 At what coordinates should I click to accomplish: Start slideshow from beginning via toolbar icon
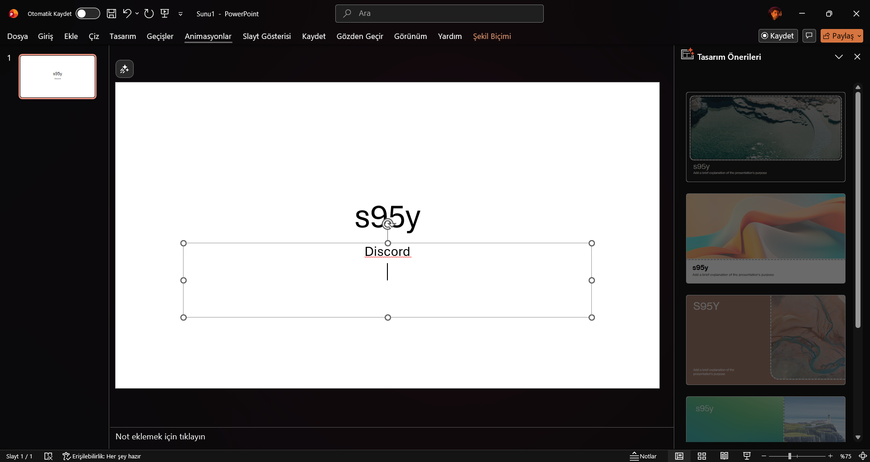click(x=165, y=14)
